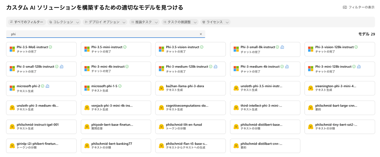The width and height of the screenshot is (380, 157).
Task: Open the vonjack-phi-3-mini-4k-ins model card
Action: pyautogui.click(x=116, y=107)
